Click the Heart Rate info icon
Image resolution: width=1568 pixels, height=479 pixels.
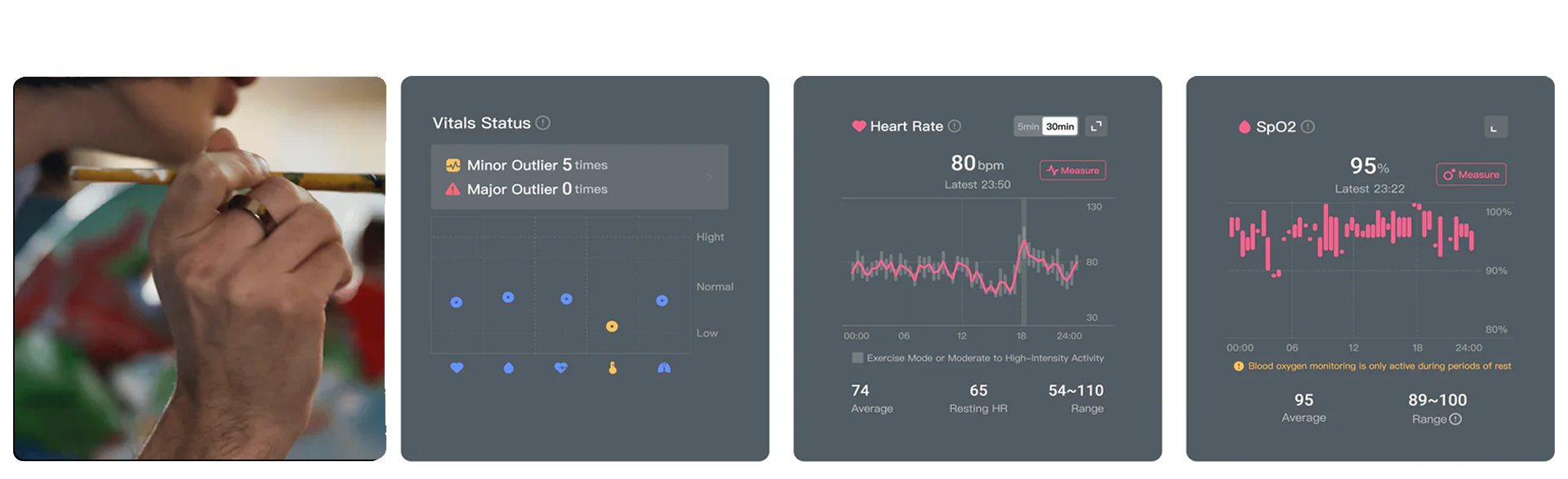click(955, 126)
